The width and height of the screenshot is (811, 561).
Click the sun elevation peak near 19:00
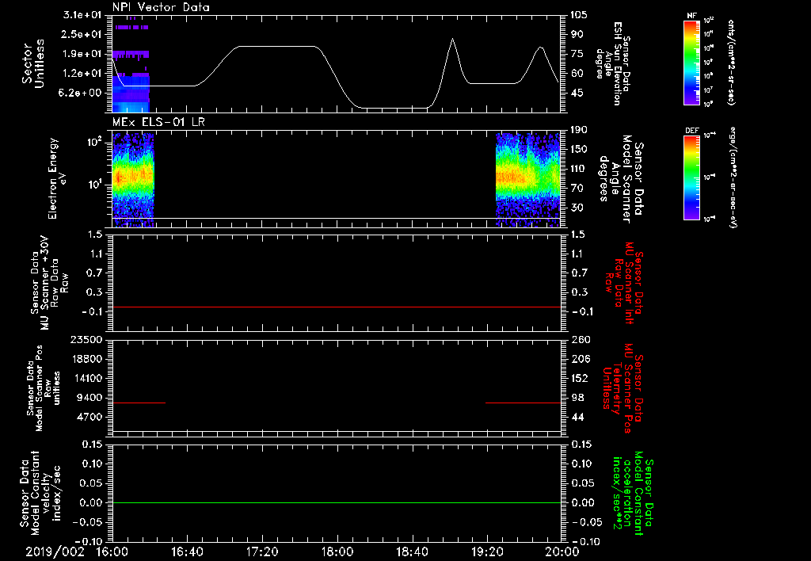(x=452, y=39)
